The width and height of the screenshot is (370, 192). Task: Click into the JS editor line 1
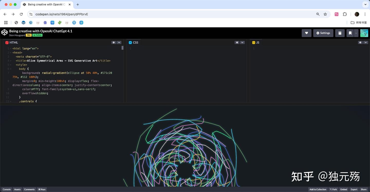(312, 49)
